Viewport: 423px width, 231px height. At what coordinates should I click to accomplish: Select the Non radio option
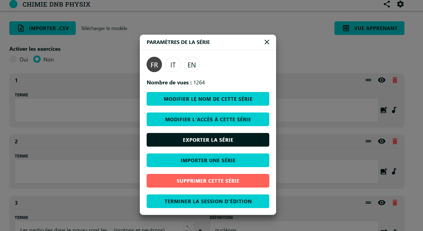click(x=37, y=59)
